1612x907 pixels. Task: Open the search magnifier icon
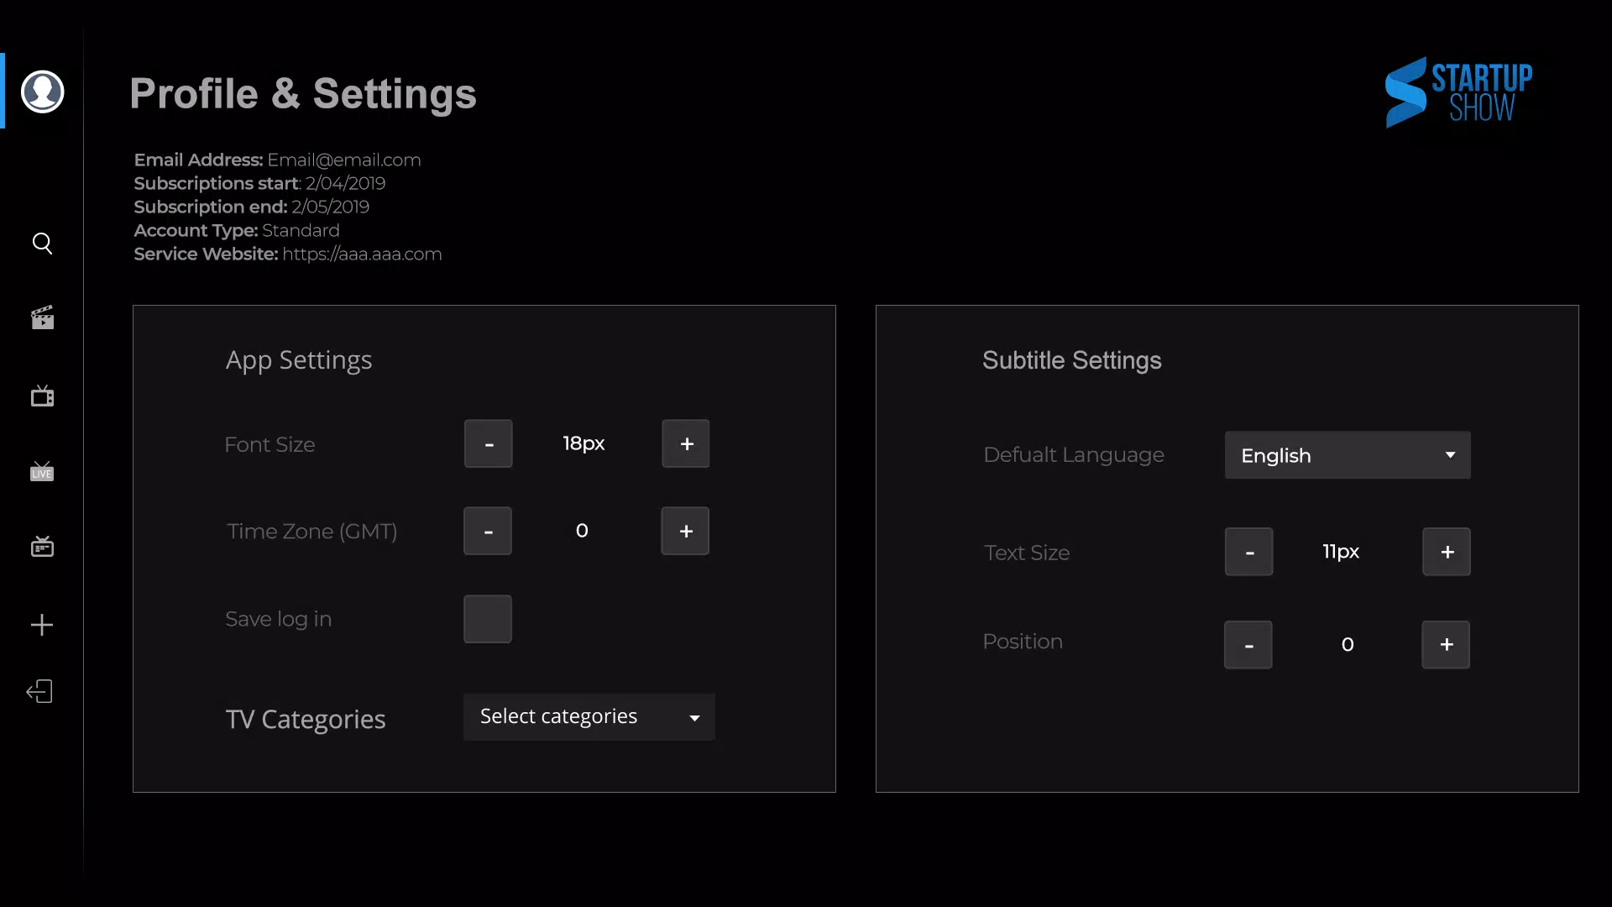(x=42, y=244)
